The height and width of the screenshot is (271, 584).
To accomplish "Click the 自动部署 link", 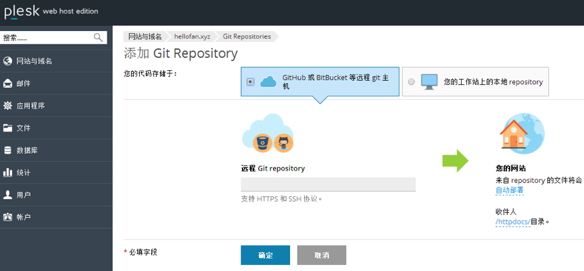I will point(510,191).
